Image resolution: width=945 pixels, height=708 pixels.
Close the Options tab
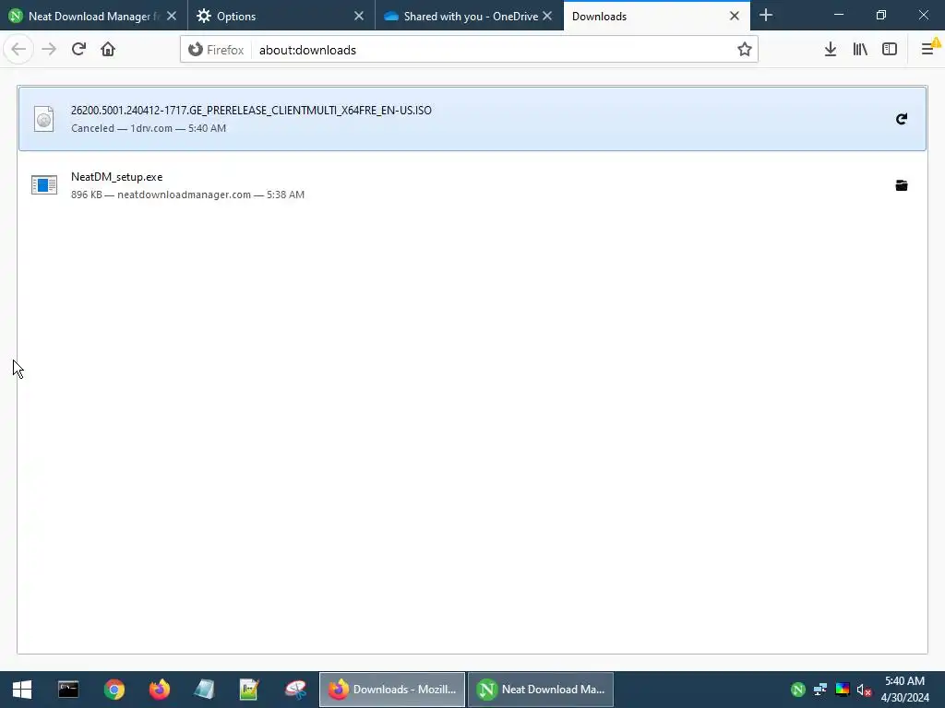359,17
